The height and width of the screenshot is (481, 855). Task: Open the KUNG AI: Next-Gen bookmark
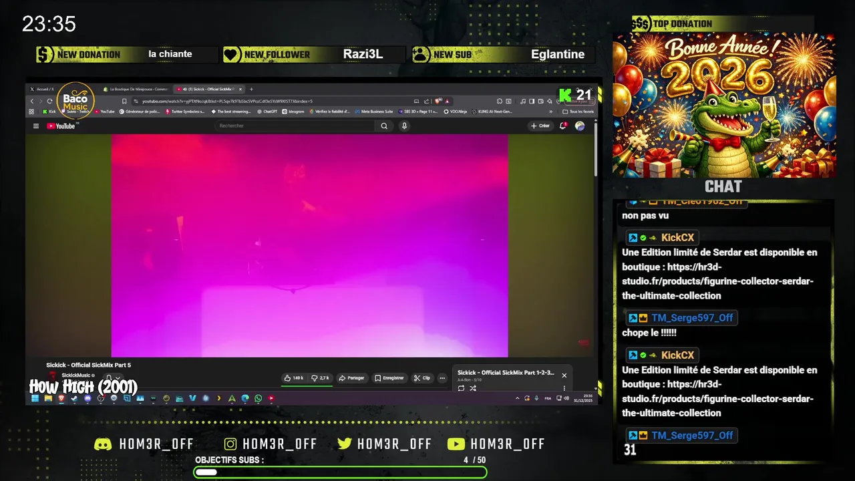pyautogui.click(x=492, y=112)
